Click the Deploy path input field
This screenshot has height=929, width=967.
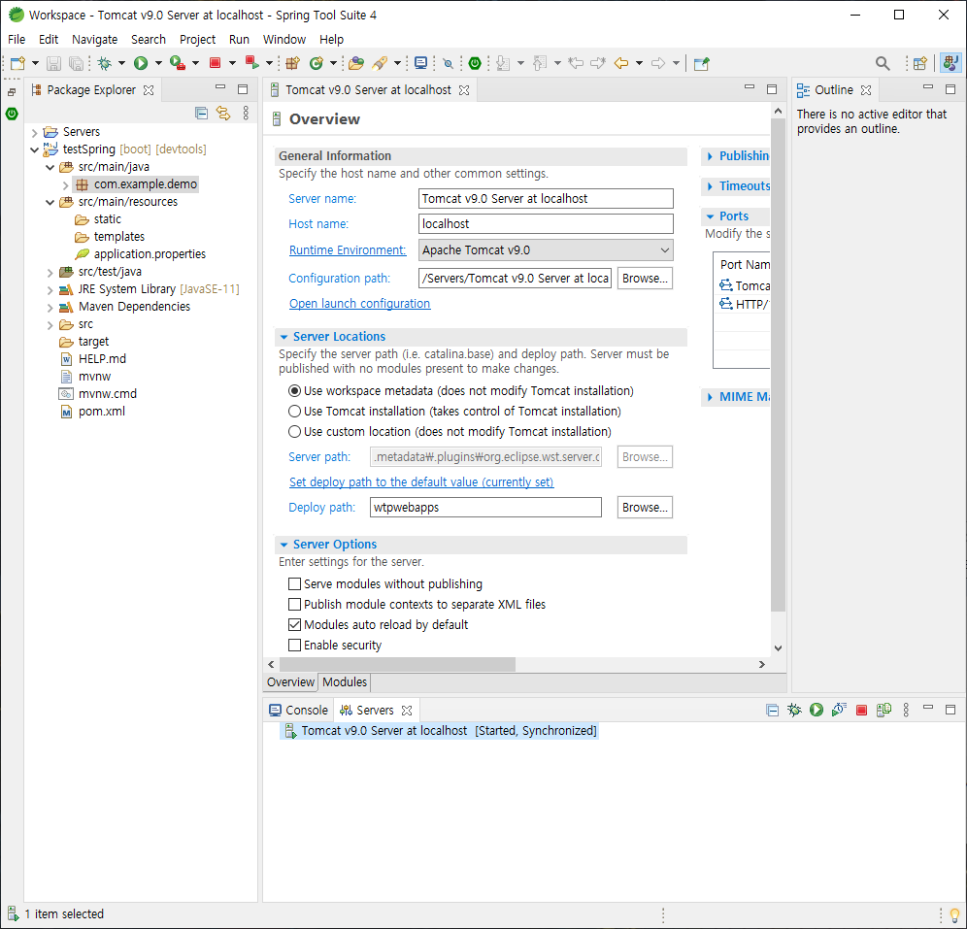click(x=486, y=508)
